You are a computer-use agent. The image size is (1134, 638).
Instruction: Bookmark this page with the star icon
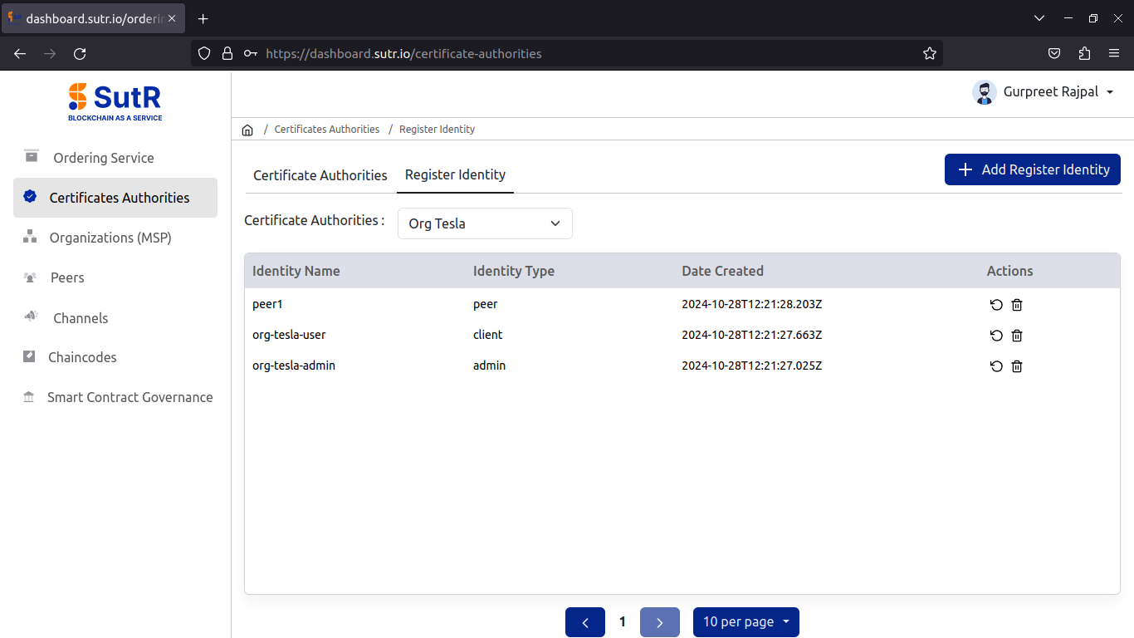pyautogui.click(x=930, y=54)
